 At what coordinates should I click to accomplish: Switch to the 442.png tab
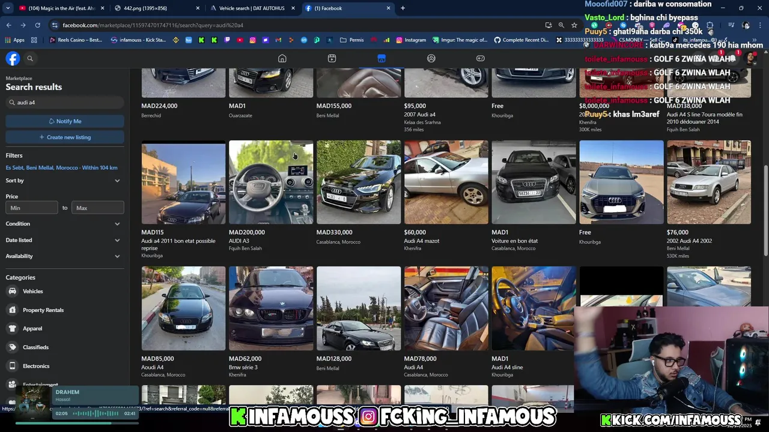tap(156, 8)
